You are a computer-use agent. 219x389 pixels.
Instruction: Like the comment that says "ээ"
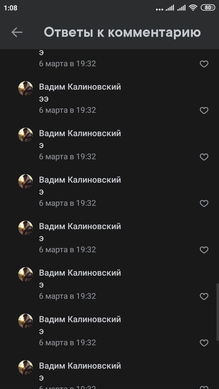click(204, 111)
